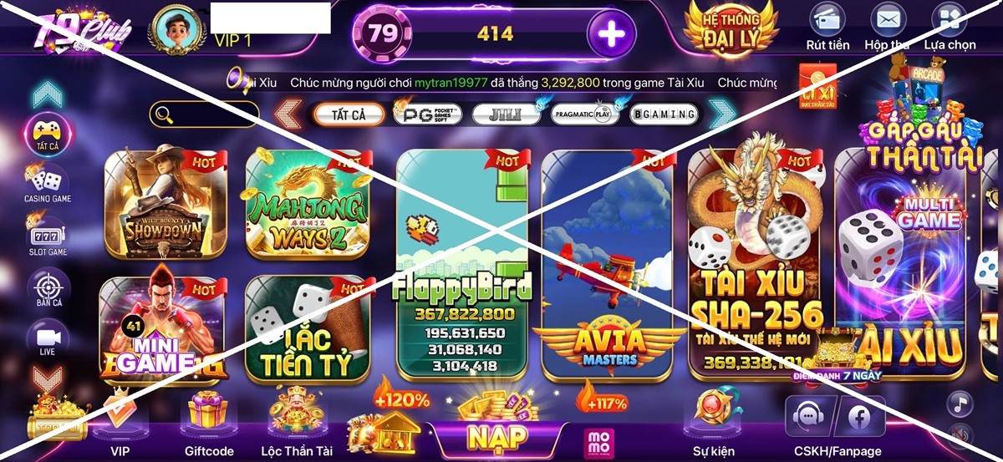Select the Tất cả provider tab
1003x462 pixels.
click(x=349, y=114)
